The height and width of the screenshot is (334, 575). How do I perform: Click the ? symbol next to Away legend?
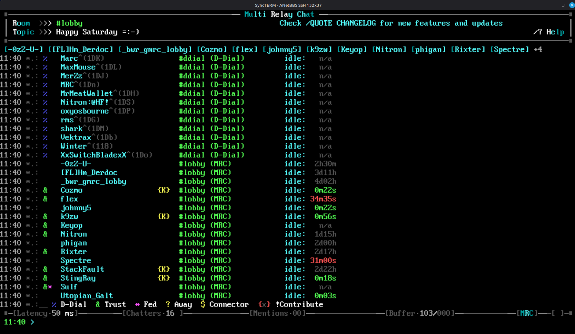[x=168, y=304]
